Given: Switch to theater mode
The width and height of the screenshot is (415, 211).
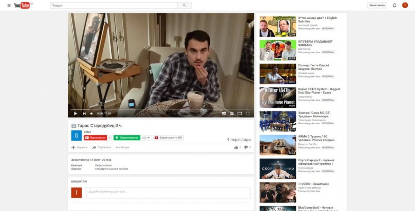Looking at the screenshot, I should tap(240, 113).
